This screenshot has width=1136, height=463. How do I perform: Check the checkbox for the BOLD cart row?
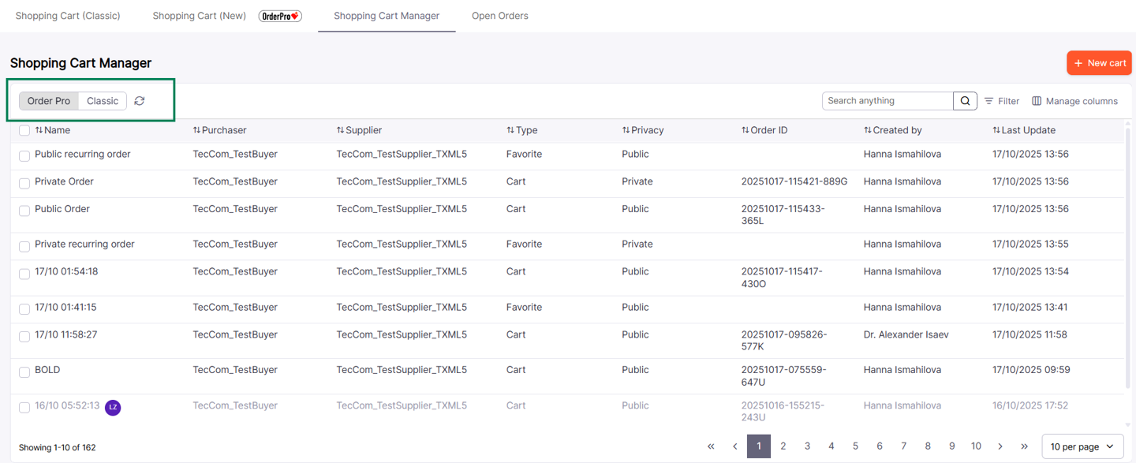[x=24, y=372]
